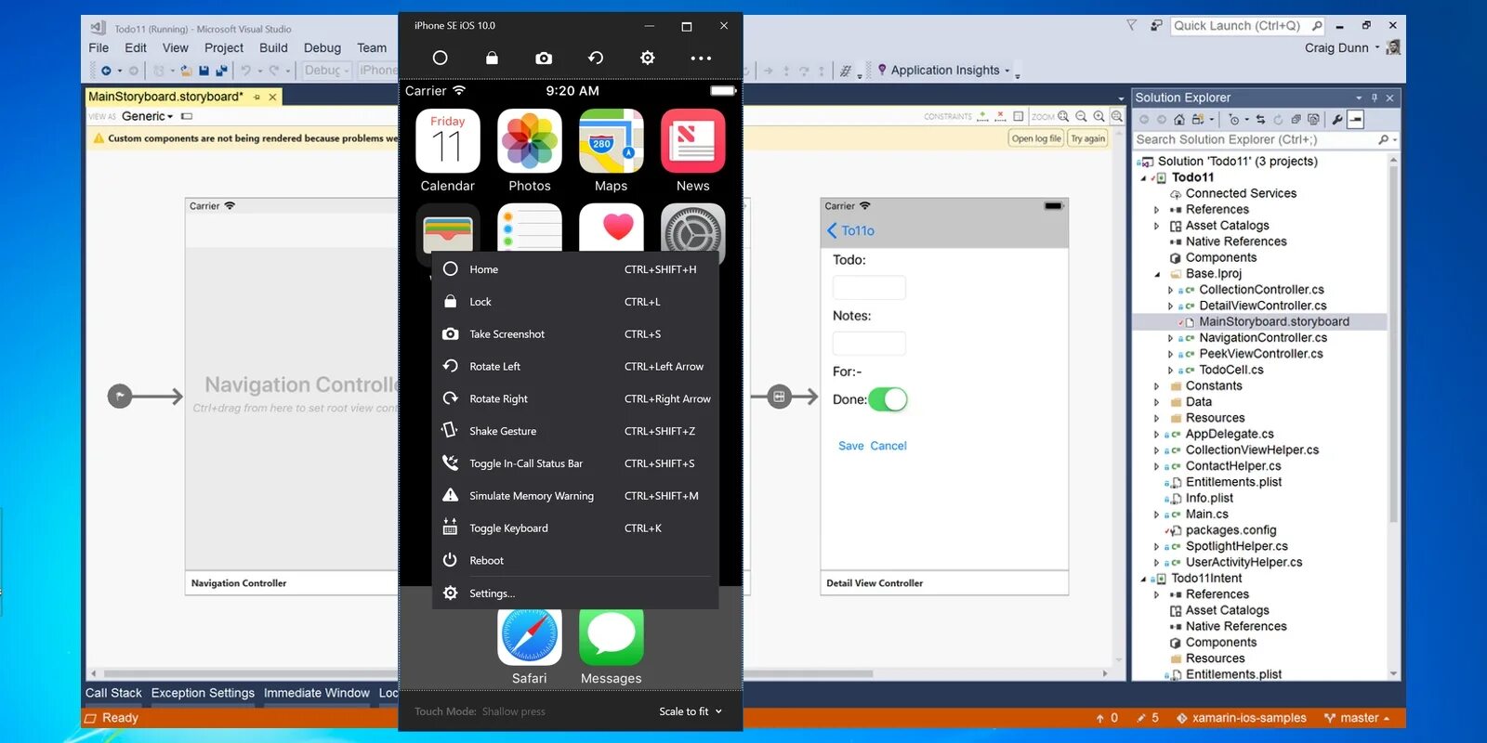Click the Try again button
The height and width of the screenshot is (743, 1487).
tap(1087, 138)
